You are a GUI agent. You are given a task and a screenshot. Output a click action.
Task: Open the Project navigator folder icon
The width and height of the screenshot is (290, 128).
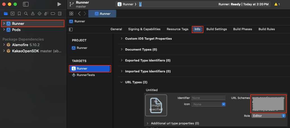(x=6, y=13)
